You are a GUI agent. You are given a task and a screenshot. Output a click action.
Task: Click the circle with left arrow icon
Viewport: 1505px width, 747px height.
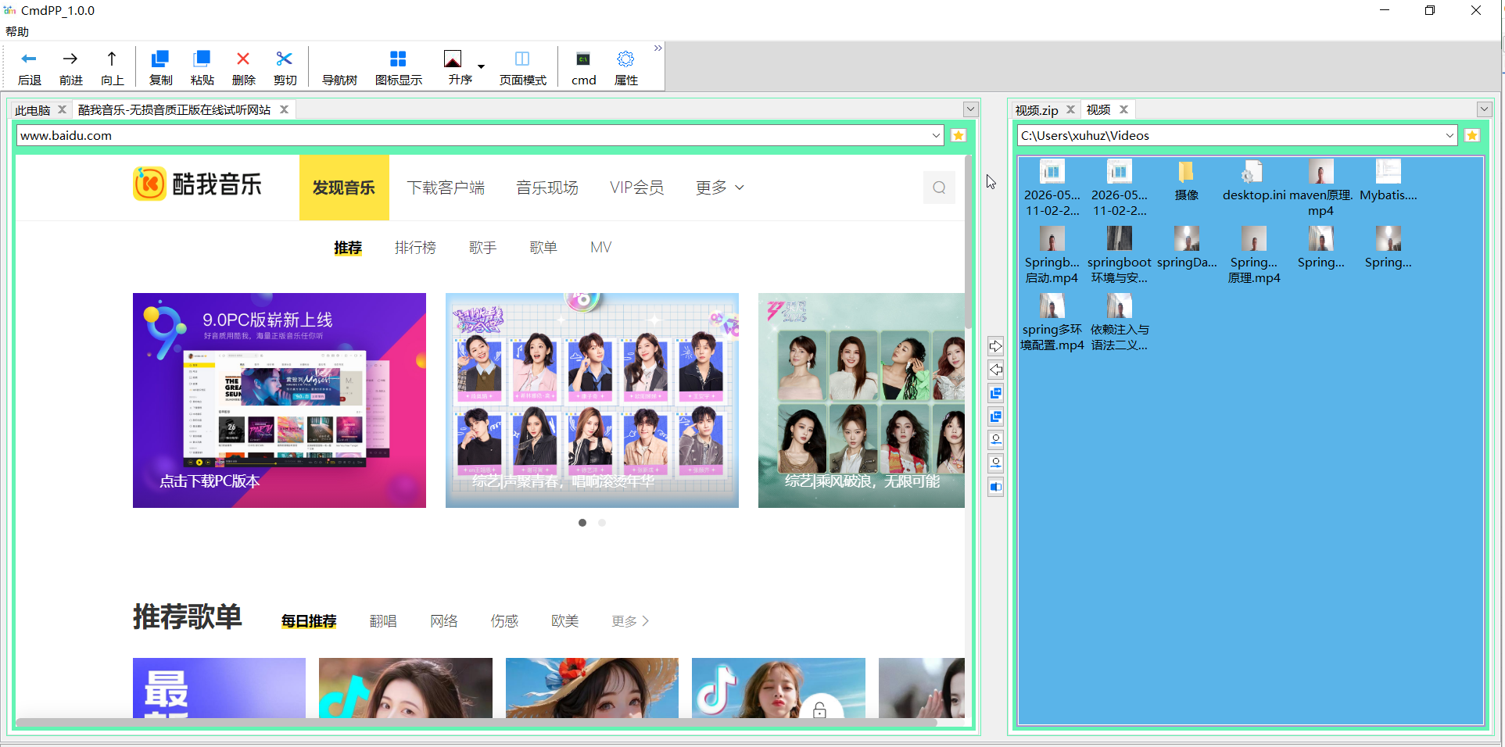995,440
